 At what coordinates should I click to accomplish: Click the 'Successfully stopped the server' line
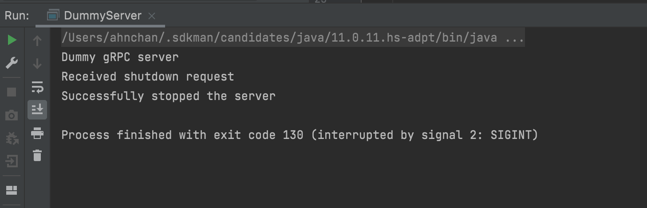click(168, 96)
